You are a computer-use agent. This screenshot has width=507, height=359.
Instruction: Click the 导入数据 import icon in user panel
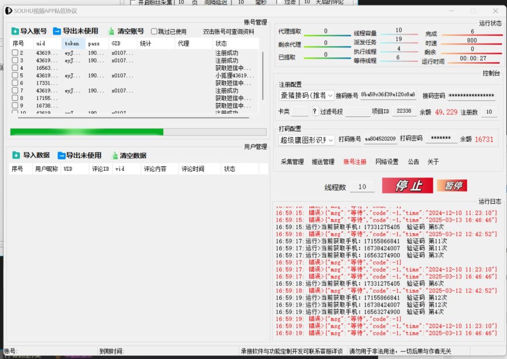[x=16, y=155]
